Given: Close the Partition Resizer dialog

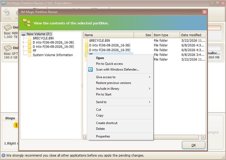Looking at the screenshot, I should coord(204,12).
